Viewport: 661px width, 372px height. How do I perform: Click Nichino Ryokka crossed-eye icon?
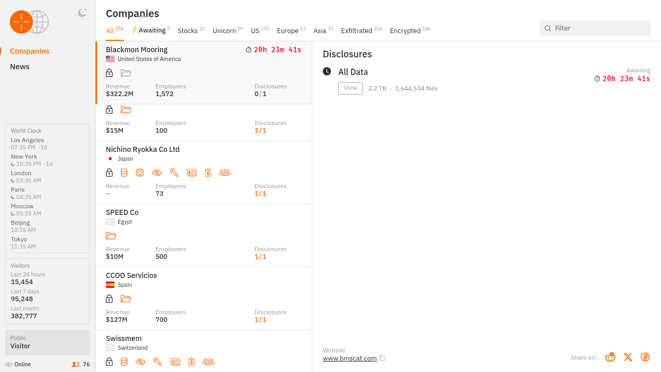(x=157, y=173)
